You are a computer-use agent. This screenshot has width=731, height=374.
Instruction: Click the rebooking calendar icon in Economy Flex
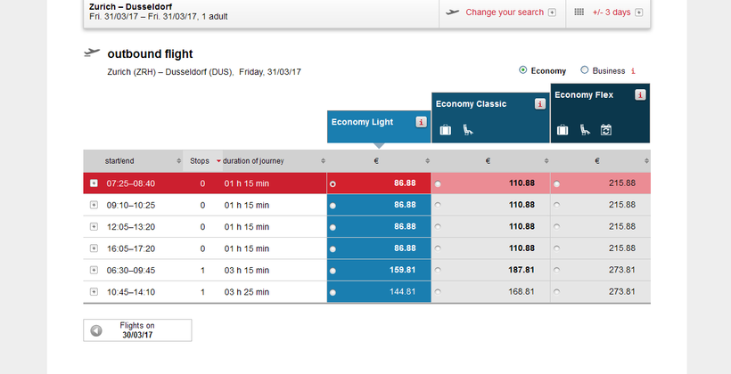pyautogui.click(x=606, y=130)
